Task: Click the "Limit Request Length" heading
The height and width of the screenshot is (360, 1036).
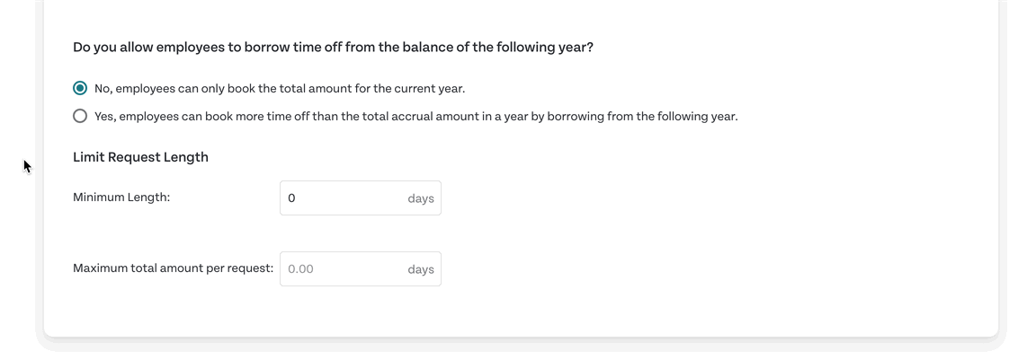Action: pyautogui.click(x=140, y=157)
